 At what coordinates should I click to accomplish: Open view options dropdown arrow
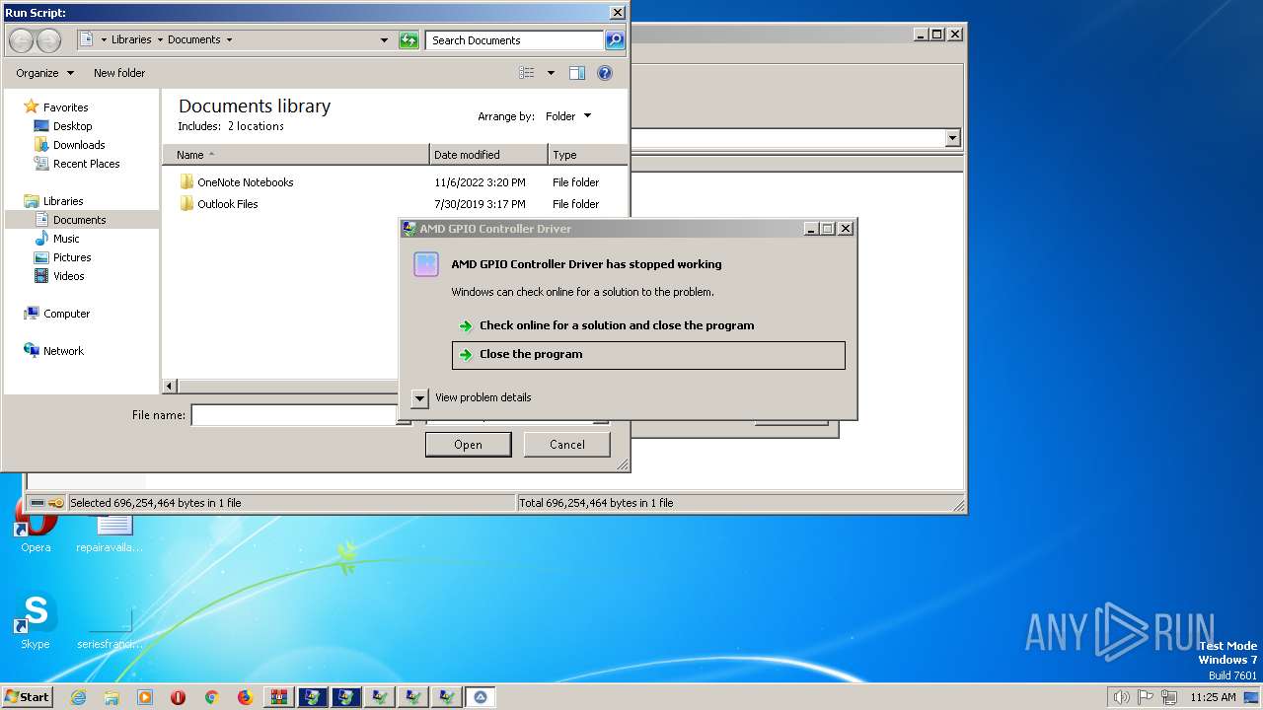click(x=551, y=73)
